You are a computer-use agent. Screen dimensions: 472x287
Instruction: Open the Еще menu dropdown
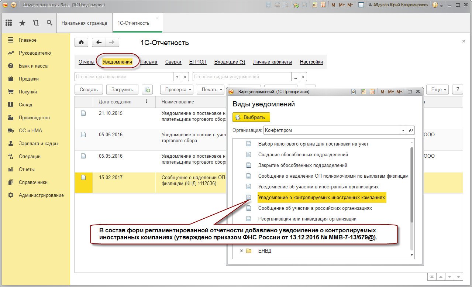coord(437,89)
